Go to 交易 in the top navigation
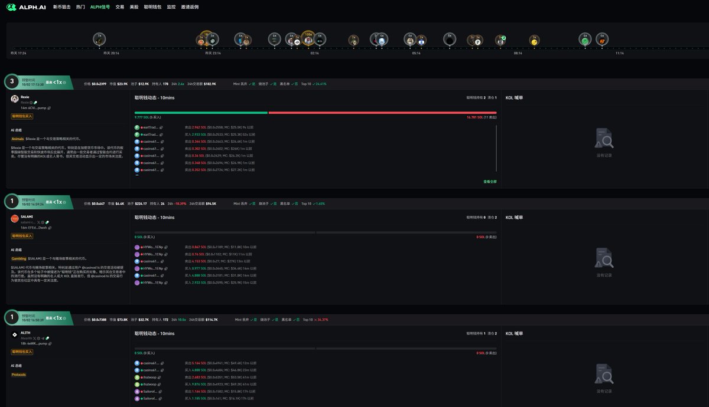 (120, 7)
